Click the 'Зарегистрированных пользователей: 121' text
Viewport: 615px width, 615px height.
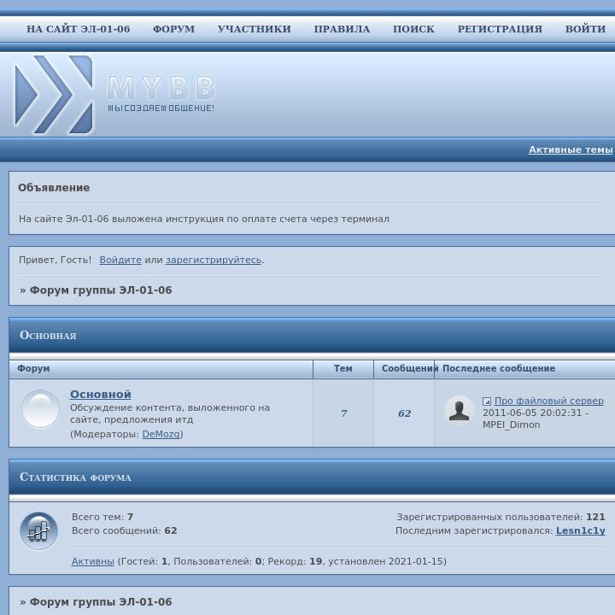(501, 517)
